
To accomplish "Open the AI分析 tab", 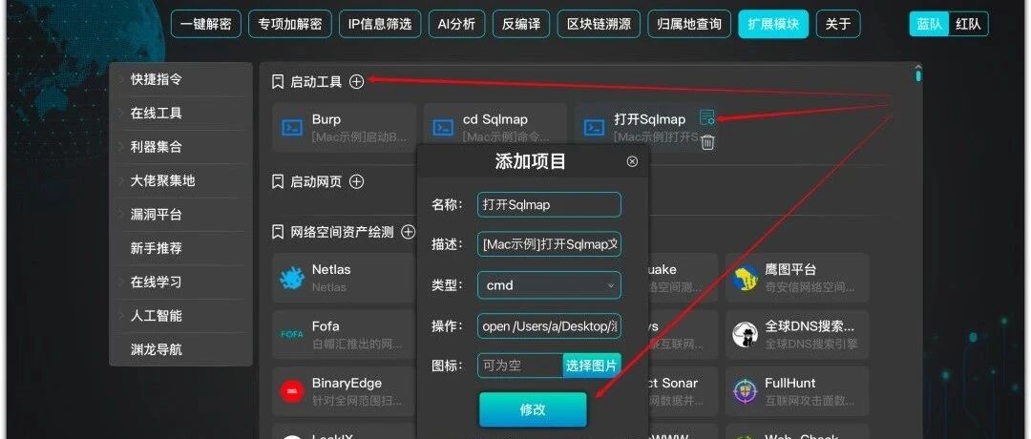I will (x=456, y=24).
